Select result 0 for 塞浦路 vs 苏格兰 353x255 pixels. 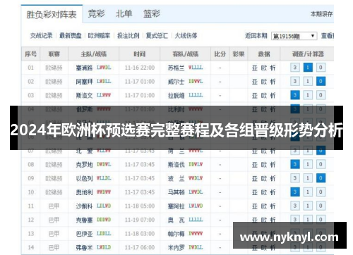point(321,68)
